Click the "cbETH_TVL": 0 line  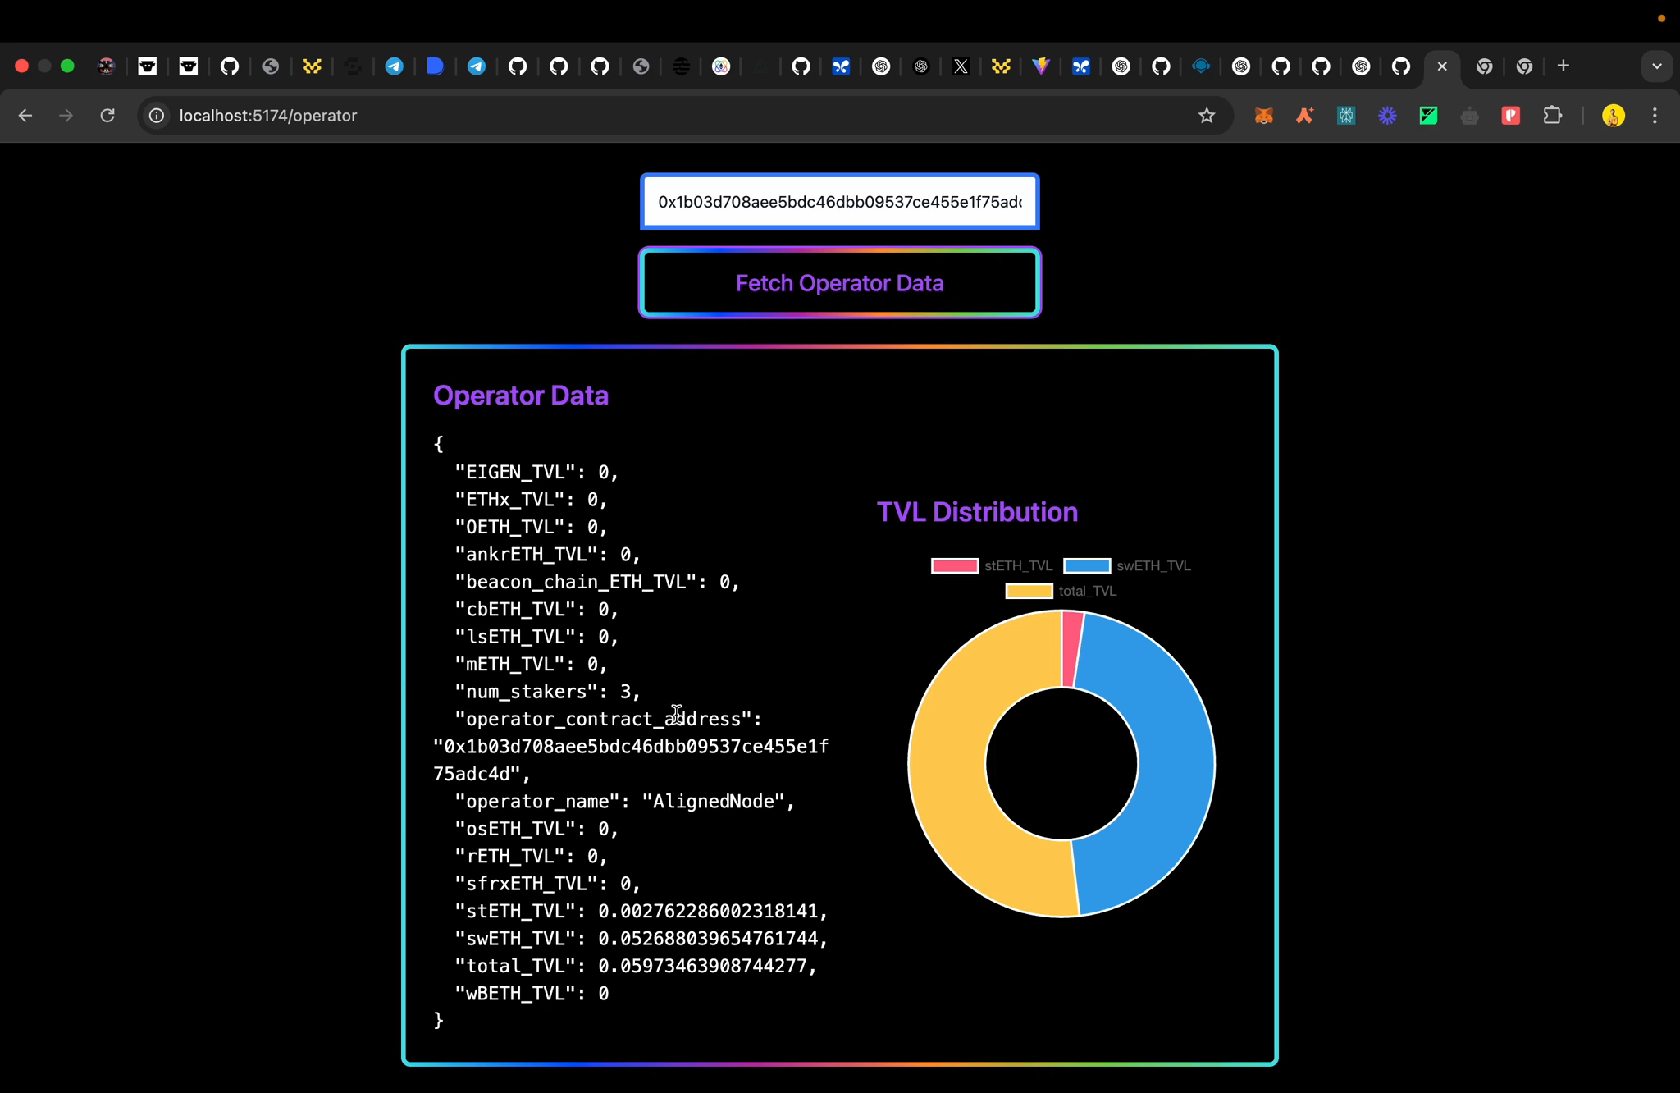[536, 610]
